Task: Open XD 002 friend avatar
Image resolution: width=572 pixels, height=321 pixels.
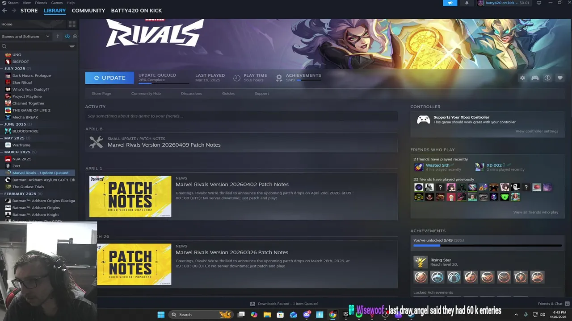Action: [479, 167]
